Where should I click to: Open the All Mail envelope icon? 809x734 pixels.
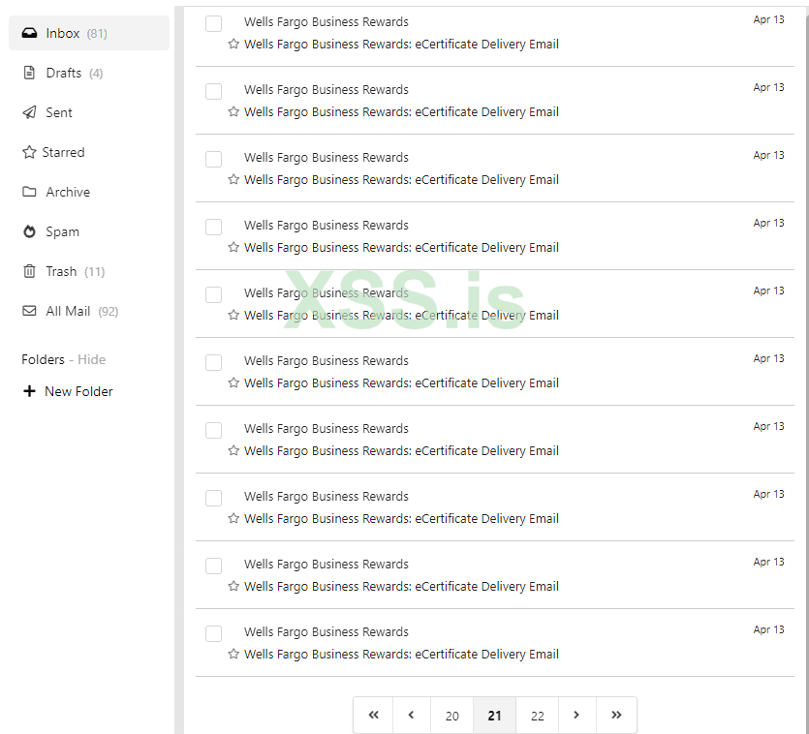point(29,311)
